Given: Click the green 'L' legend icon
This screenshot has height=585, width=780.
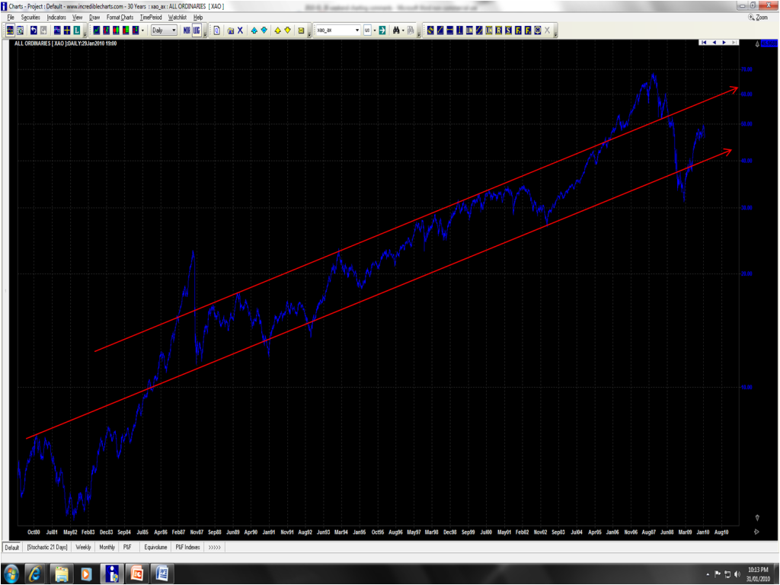Looking at the screenshot, I should pos(77,30).
